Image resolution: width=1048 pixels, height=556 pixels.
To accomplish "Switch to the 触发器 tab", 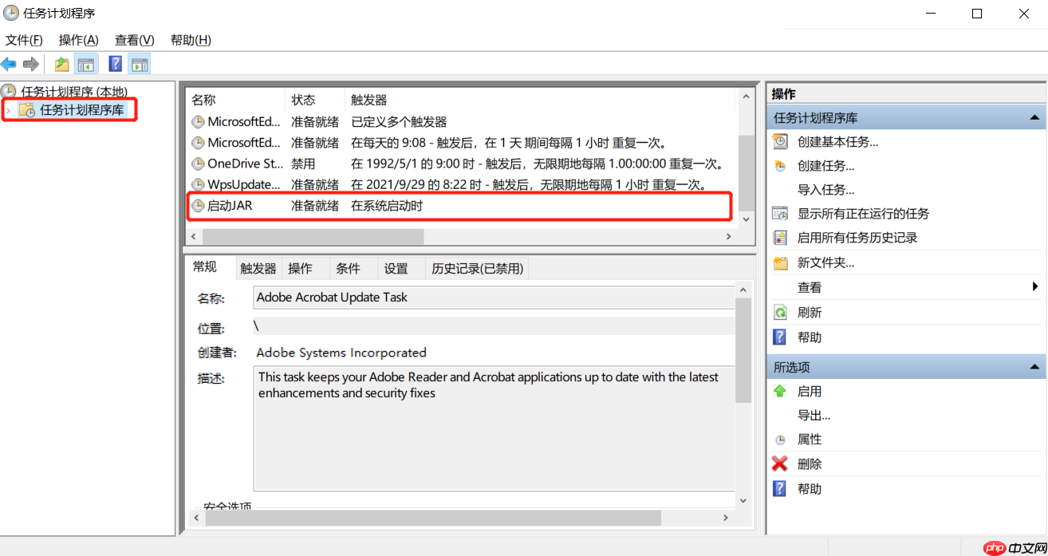I will pyautogui.click(x=258, y=269).
